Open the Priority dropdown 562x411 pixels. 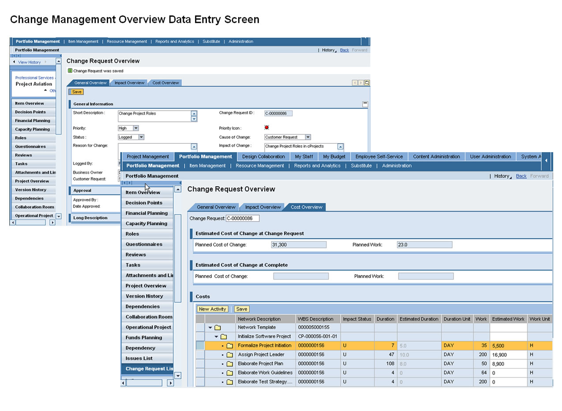click(135, 128)
